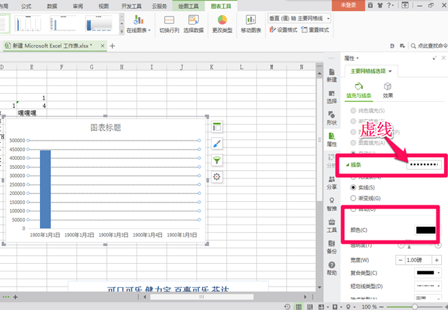Click the horizontal scrollbar thumb
Viewport: 448px width, 310px height.
[x=202, y=297]
